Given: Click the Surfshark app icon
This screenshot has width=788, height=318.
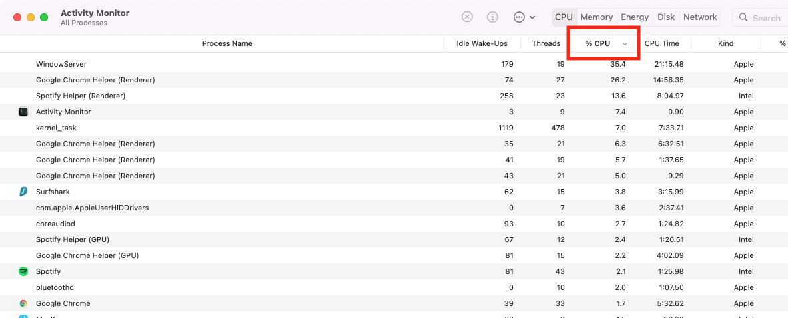Looking at the screenshot, I should [23, 192].
